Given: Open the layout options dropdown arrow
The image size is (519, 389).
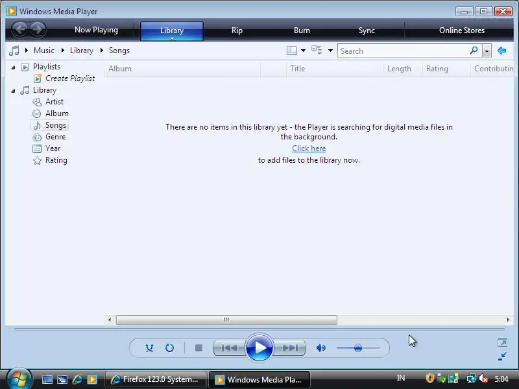Looking at the screenshot, I should point(303,51).
